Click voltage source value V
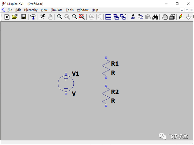The height and width of the screenshot is (145, 194). [x=74, y=94]
